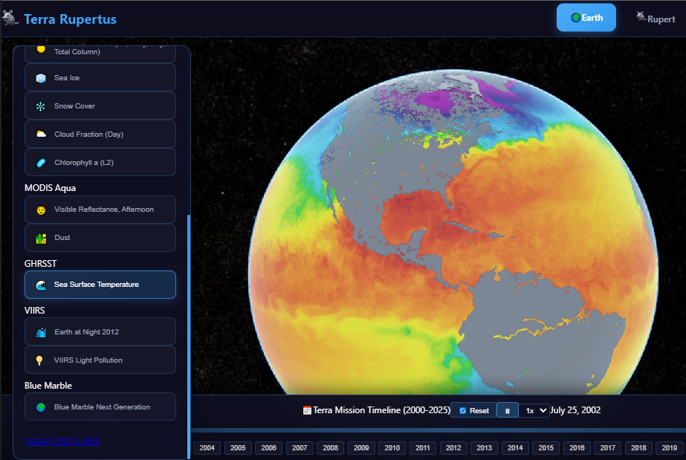Click the Terra Rupertus mascot logo icon
The height and width of the screenshot is (460, 686).
tap(10, 18)
